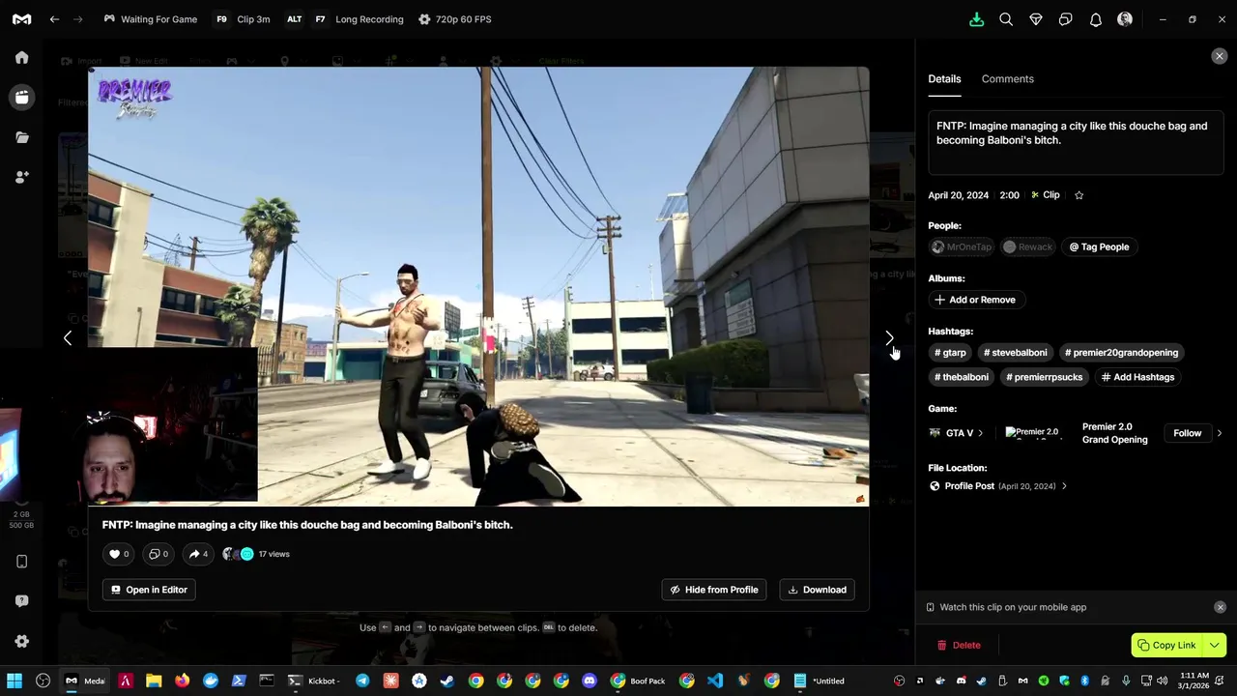Click Tag People button
Image resolution: width=1237 pixels, height=696 pixels.
tap(1099, 246)
